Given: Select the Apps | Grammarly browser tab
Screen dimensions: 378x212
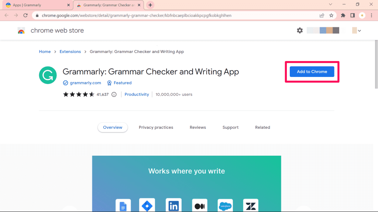Looking at the screenshot, I should click(35, 5).
